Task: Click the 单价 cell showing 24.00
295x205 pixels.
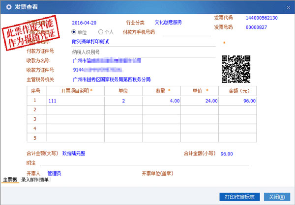Action: pyautogui.click(x=203, y=101)
